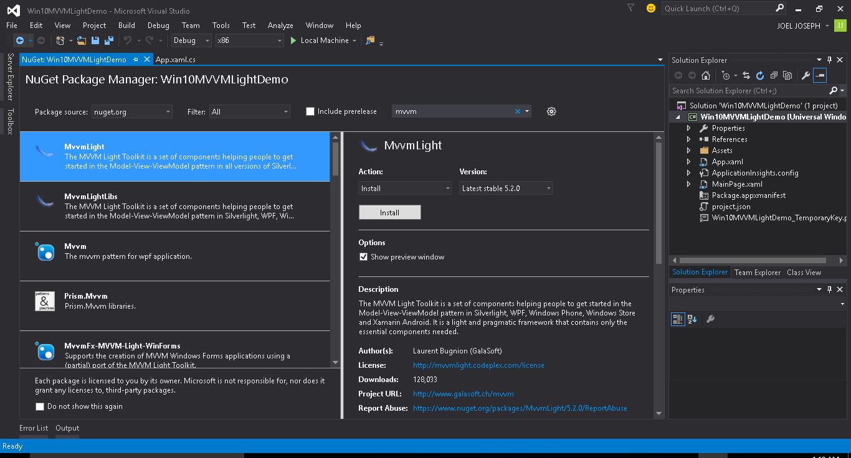Pin the NuGet tab with pushpin
The image size is (851, 458).
[135, 60]
